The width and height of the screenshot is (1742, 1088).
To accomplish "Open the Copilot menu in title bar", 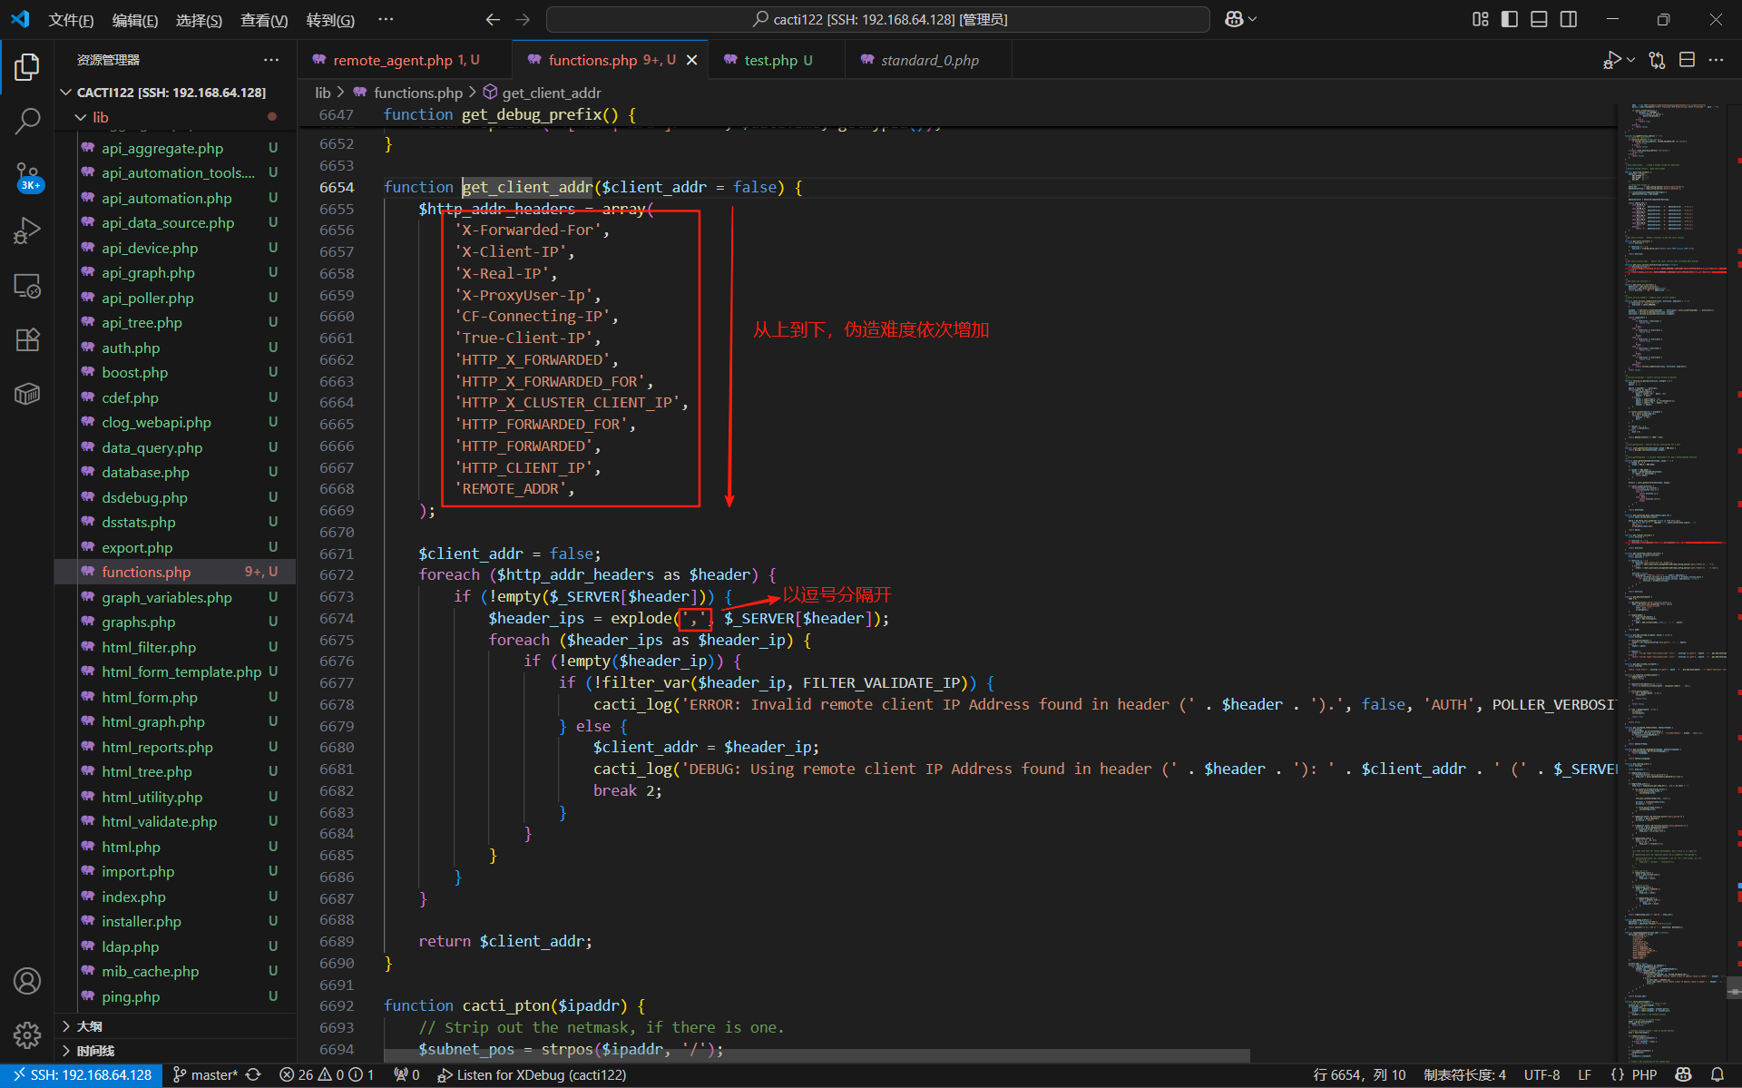I will pyautogui.click(x=1240, y=19).
